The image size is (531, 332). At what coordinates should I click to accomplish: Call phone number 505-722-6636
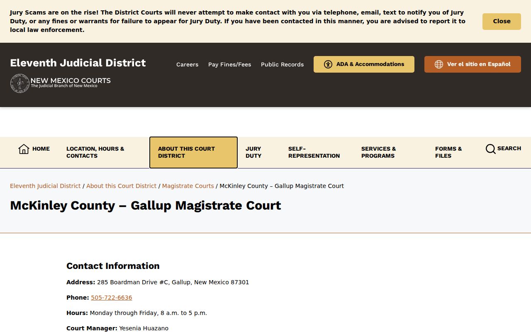coord(112,298)
